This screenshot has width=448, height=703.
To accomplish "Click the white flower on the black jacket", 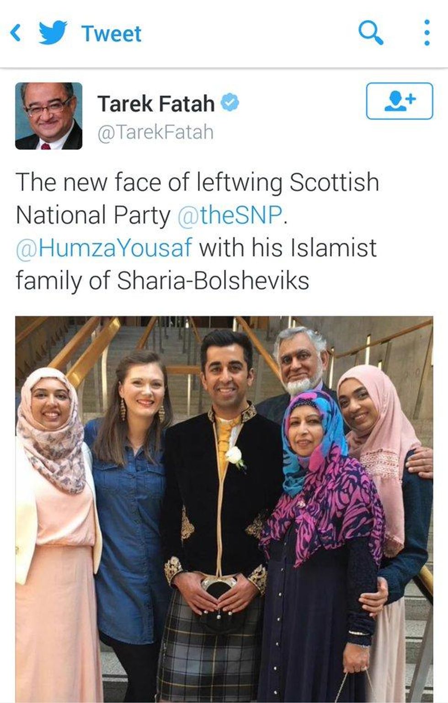I will click(x=235, y=457).
